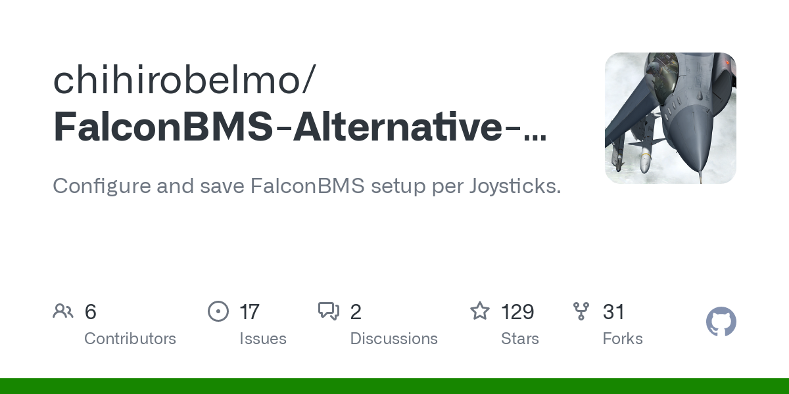
Task: Click the Stars star icon
Action: click(480, 311)
